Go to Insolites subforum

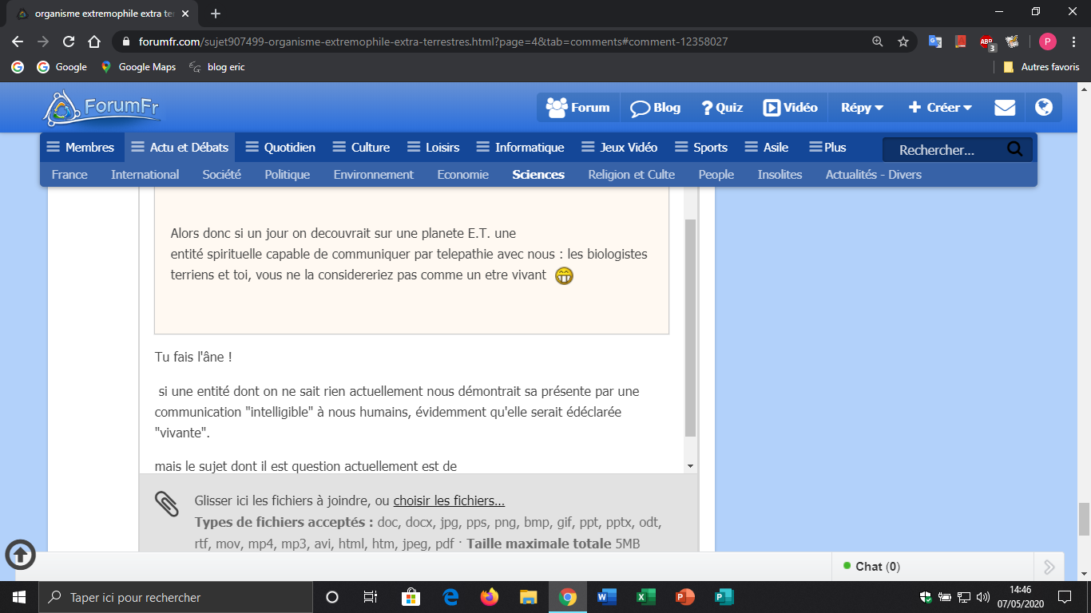pos(780,174)
